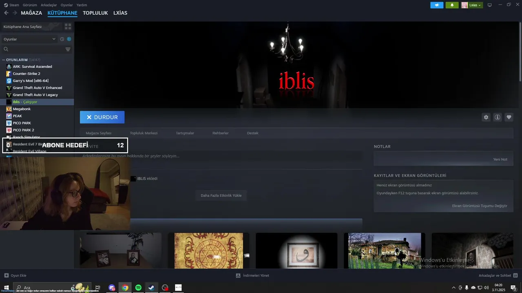Open iblis game settings gear
The width and height of the screenshot is (522, 293).
[486, 117]
